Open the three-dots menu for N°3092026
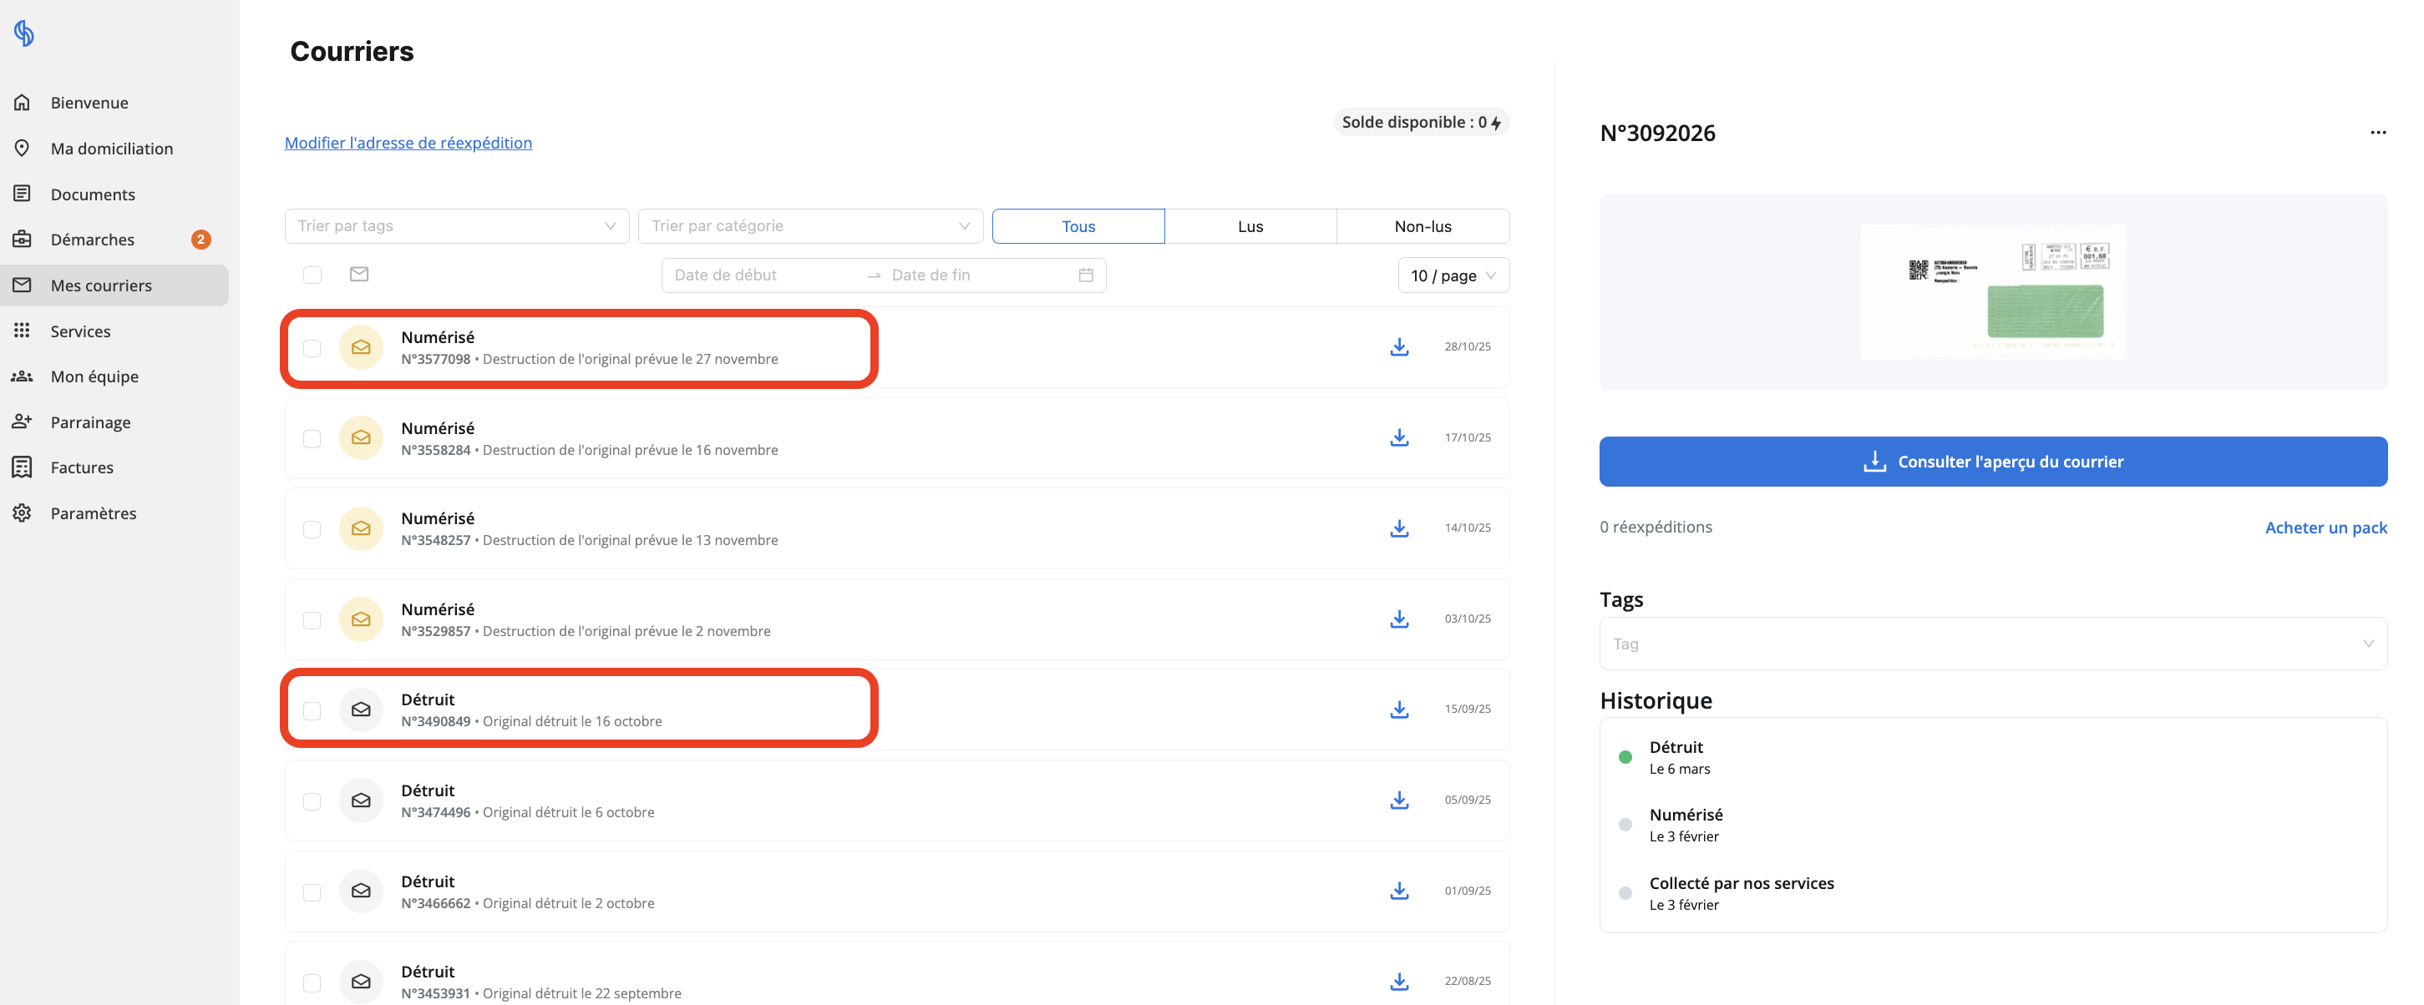This screenshot has width=2424, height=1005. pos(2378,133)
